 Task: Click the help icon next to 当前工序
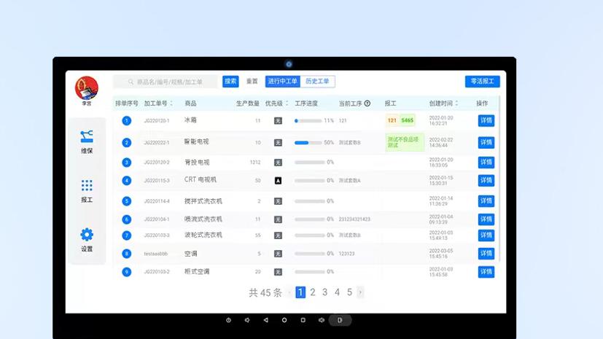[x=367, y=104]
